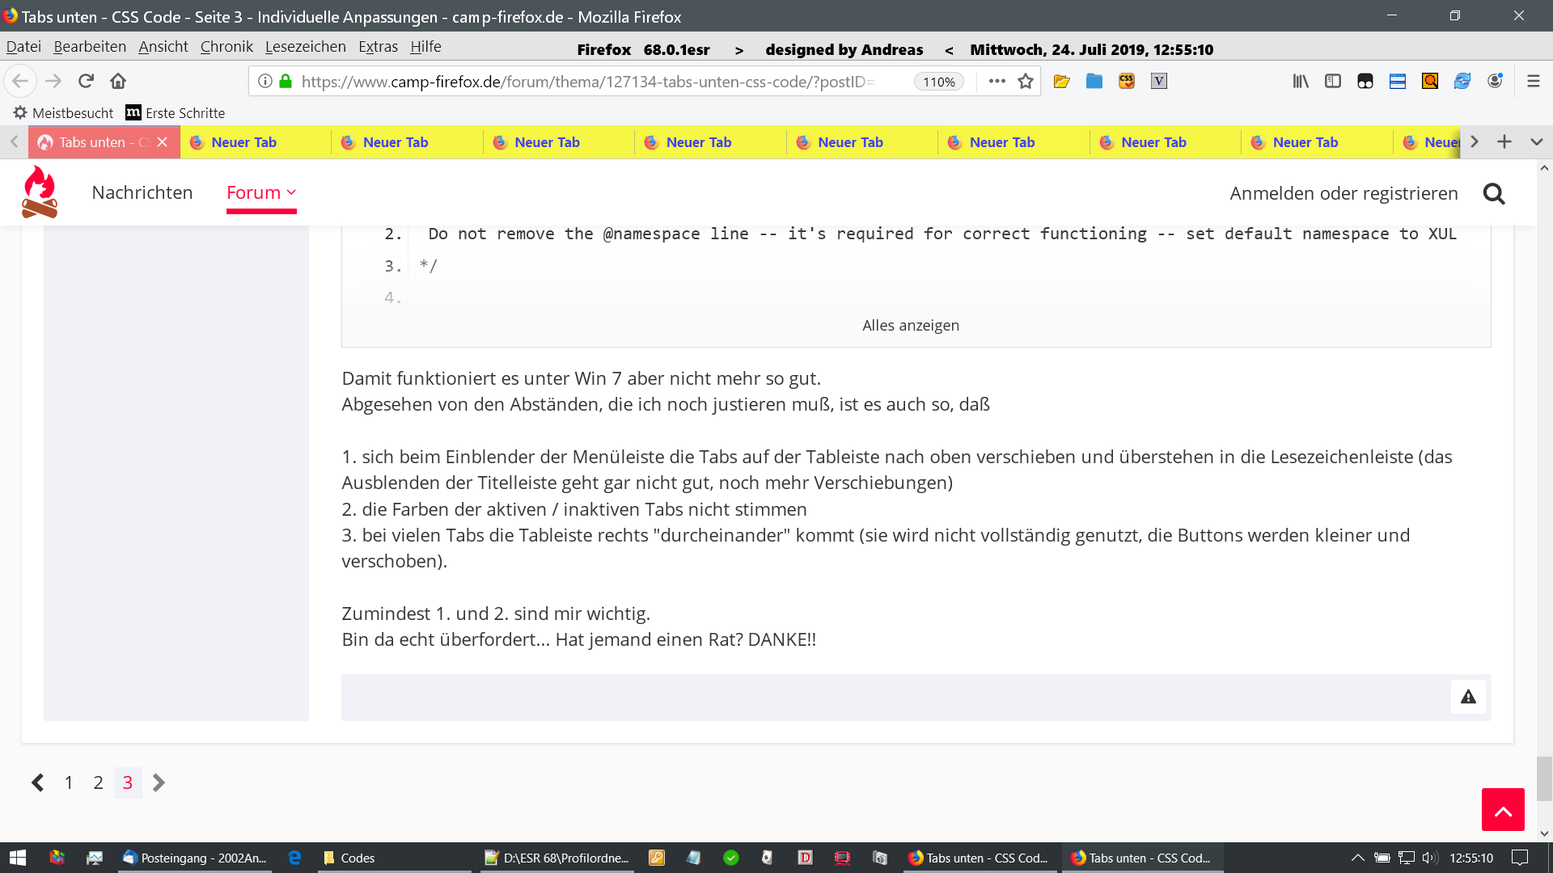This screenshot has width=1553, height=873.
Task: Open the list all tabs chevron
Action: pos(1536,141)
